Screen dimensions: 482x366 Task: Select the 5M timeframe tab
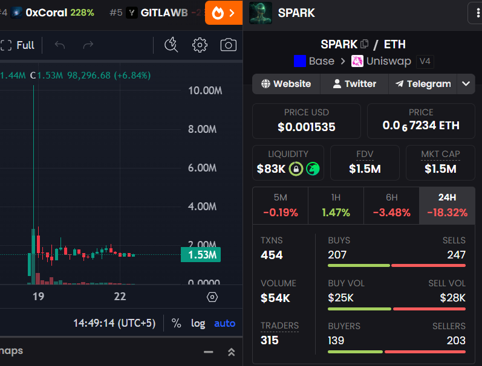coord(281,205)
